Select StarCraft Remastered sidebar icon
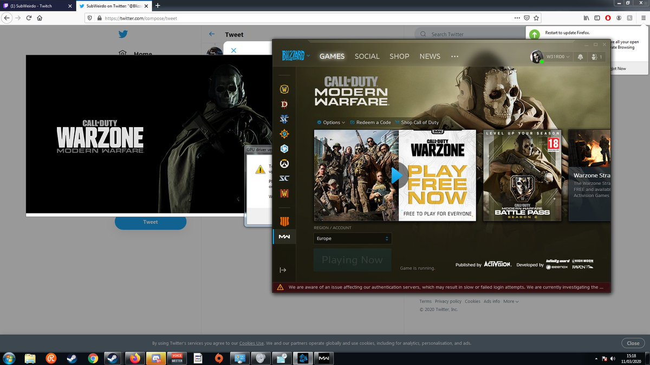The image size is (650, 365). tap(284, 178)
